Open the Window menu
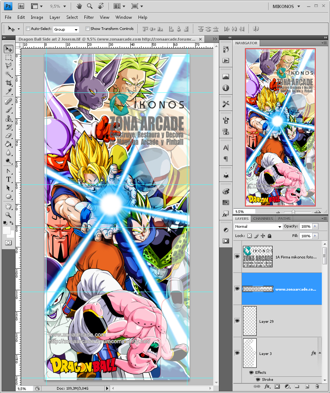Image resolution: width=330 pixels, height=393 pixels. [124, 17]
